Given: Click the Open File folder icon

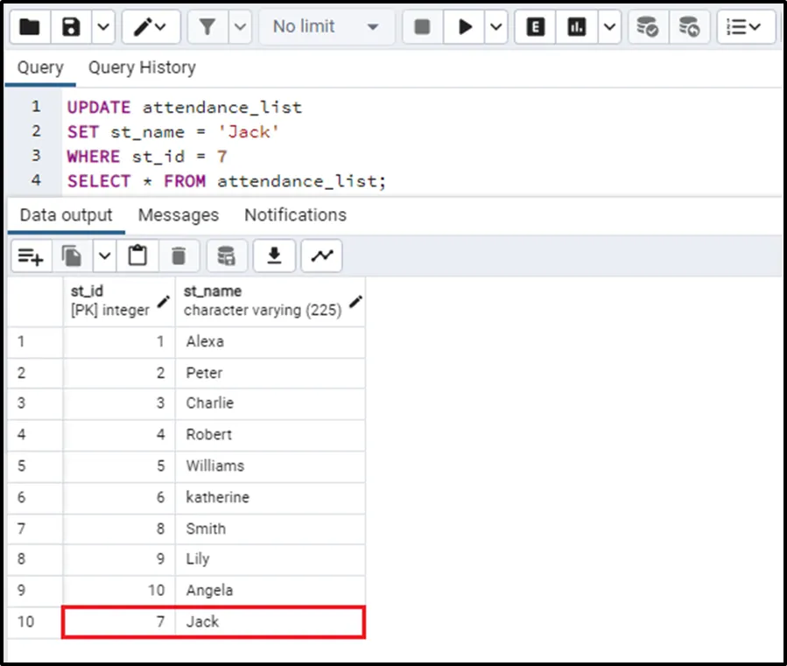Looking at the screenshot, I should [x=29, y=27].
